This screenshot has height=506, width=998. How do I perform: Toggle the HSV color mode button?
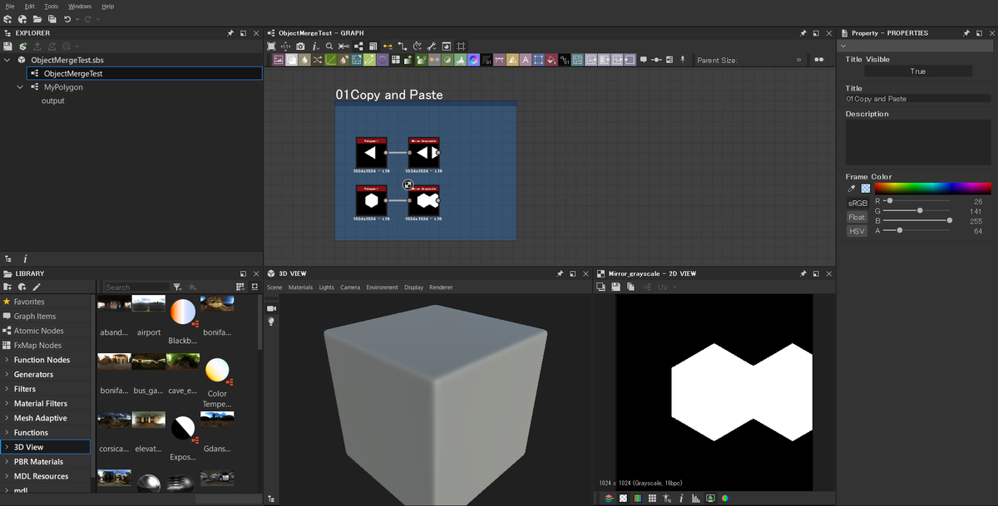point(857,231)
